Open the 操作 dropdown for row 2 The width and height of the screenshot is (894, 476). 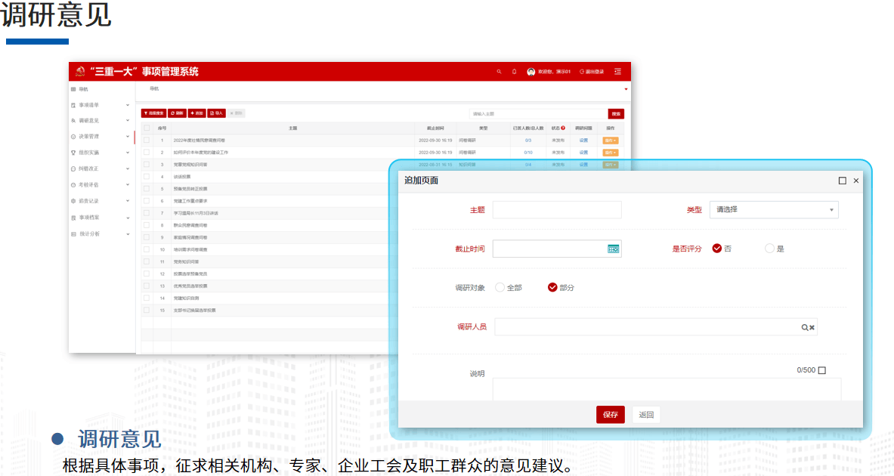(x=610, y=153)
